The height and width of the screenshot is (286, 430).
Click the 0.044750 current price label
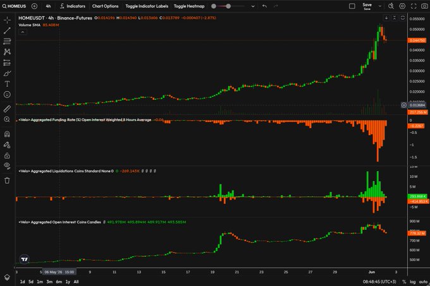(417, 40)
